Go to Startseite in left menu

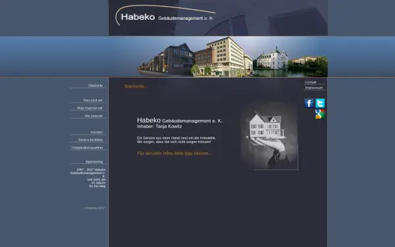95,86
